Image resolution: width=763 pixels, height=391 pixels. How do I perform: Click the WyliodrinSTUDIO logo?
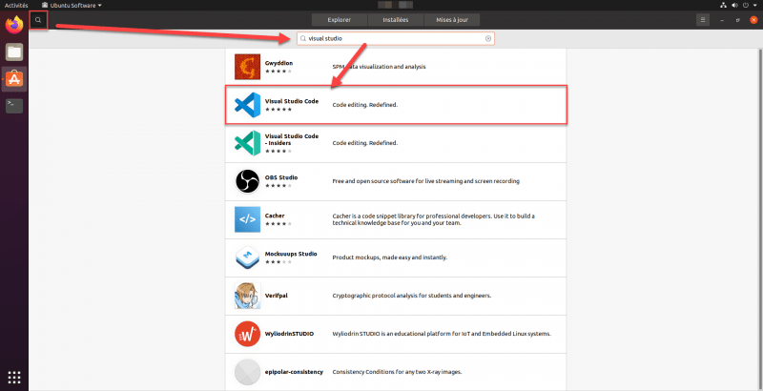coord(247,334)
